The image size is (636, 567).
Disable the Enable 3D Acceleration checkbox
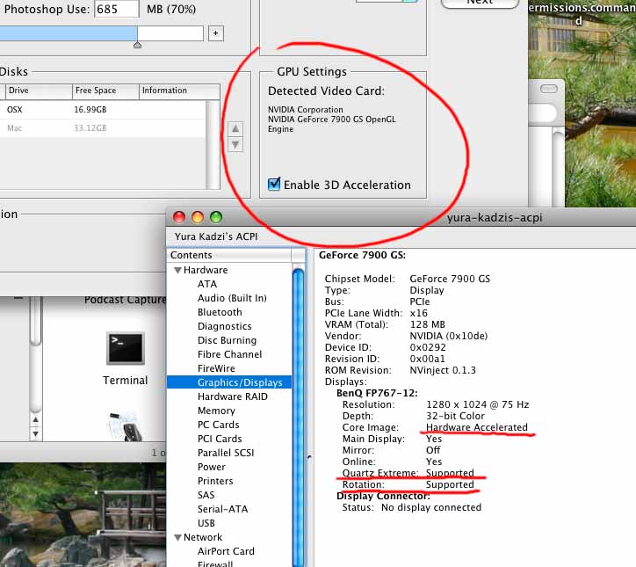[x=274, y=185]
